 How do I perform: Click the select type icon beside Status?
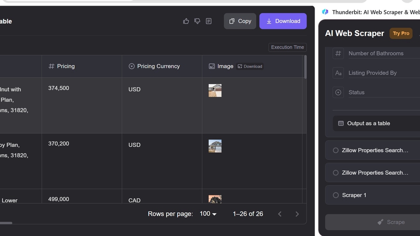coord(338,92)
